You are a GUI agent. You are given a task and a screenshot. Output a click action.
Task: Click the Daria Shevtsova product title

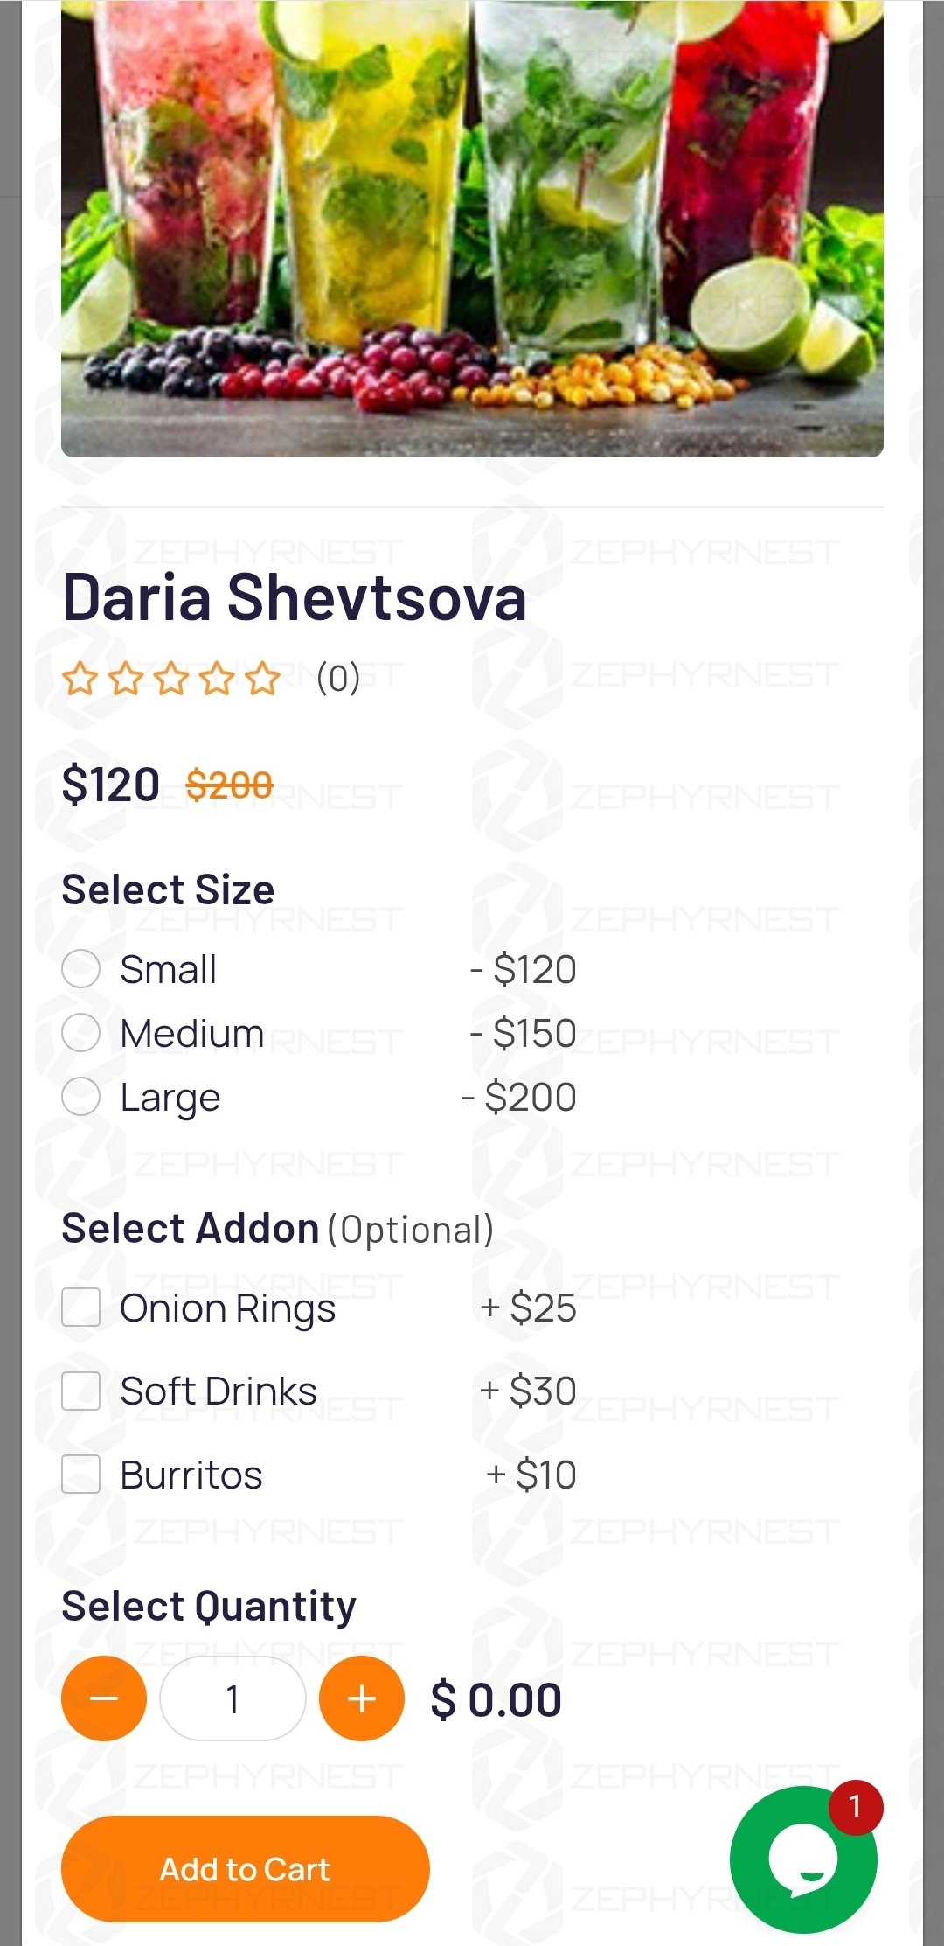coord(295,598)
